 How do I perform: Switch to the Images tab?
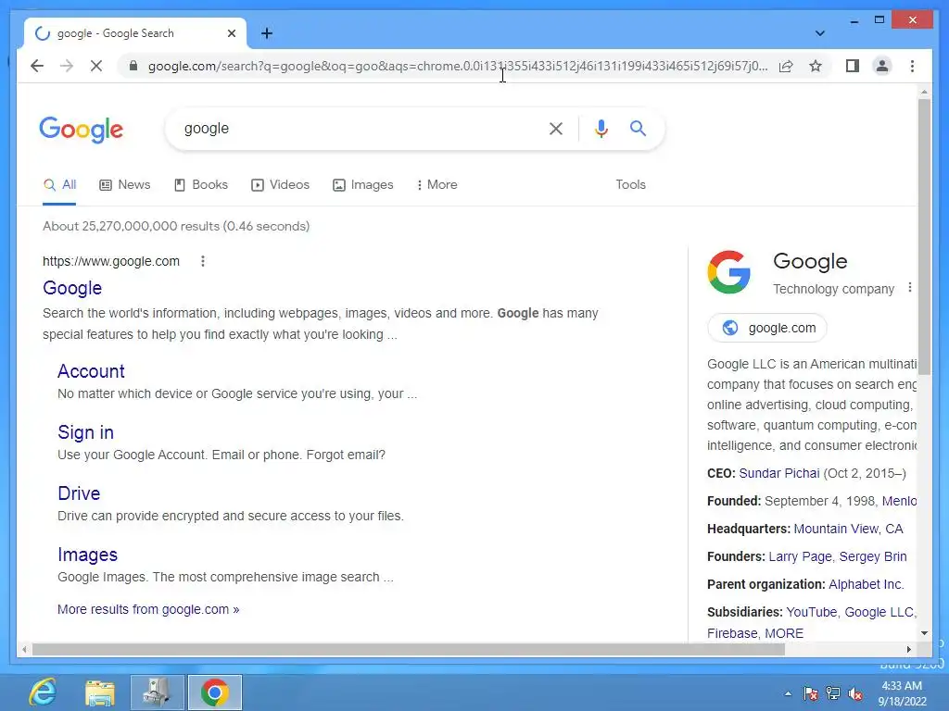pos(363,185)
